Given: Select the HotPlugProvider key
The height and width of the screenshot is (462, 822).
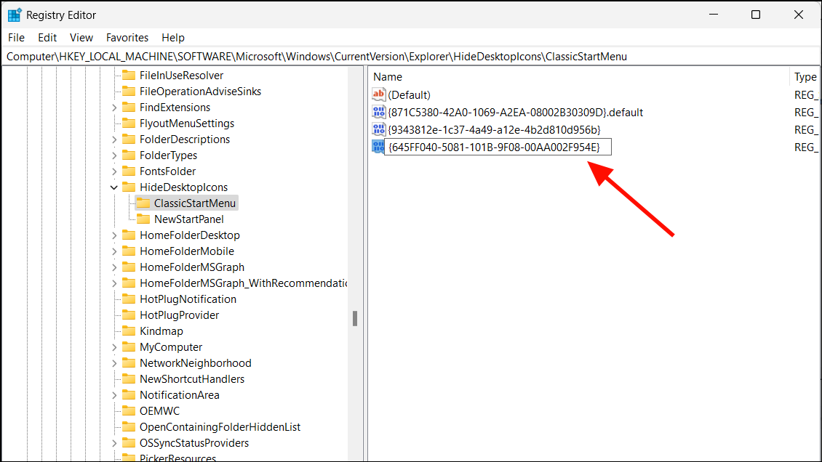Looking at the screenshot, I should click(x=179, y=315).
